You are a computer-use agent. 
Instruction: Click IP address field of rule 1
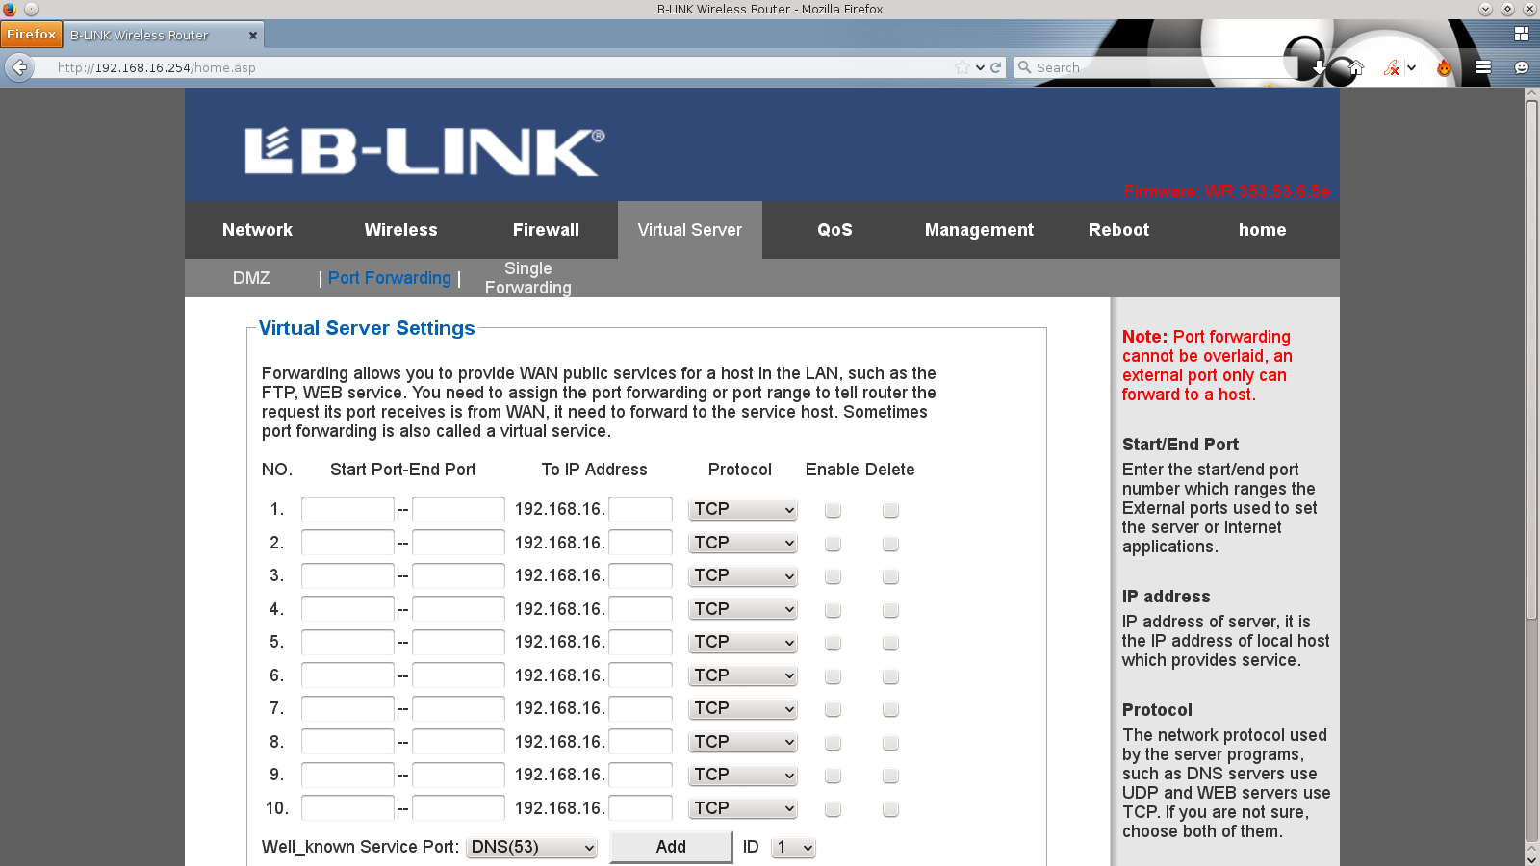click(641, 509)
